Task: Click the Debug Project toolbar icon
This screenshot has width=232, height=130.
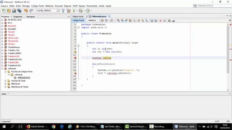Action: point(81,10)
